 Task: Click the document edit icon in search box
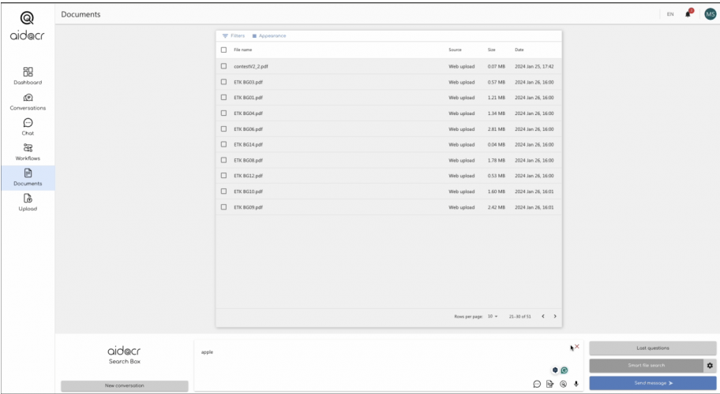coord(550,384)
